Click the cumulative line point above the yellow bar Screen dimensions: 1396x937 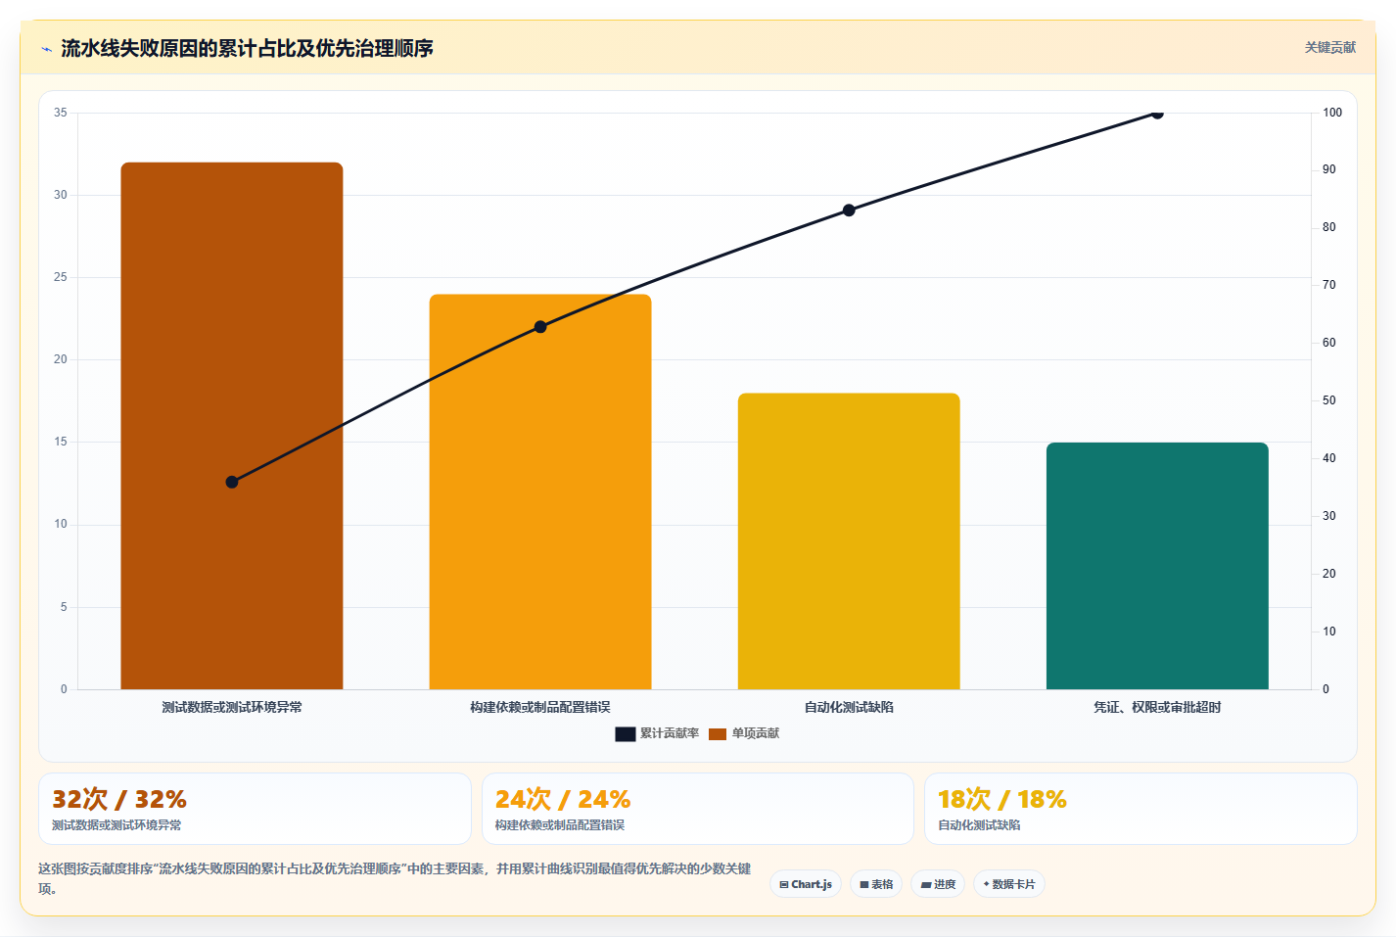[849, 211]
